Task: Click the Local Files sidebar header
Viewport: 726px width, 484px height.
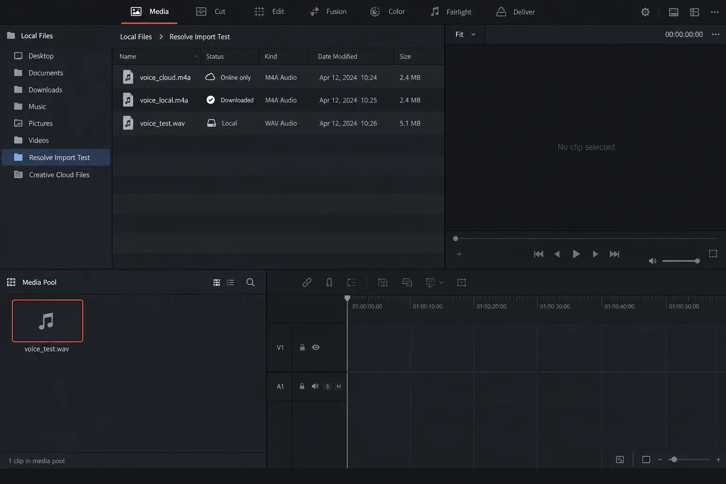Action: point(30,35)
